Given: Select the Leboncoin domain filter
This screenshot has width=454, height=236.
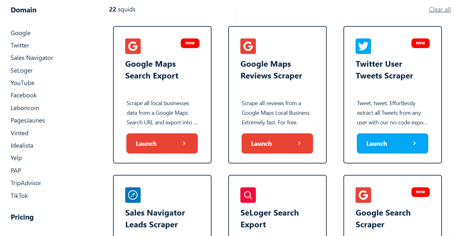Looking at the screenshot, I should coord(25,108).
